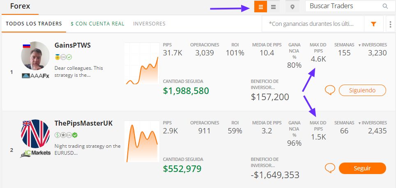Open the map location pin view
This screenshot has height=188, width=396.
point(292,7)
